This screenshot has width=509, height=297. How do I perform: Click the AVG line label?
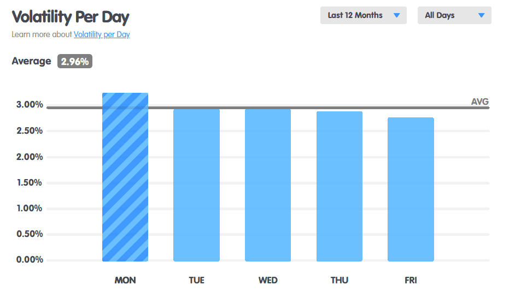(480, 102)
